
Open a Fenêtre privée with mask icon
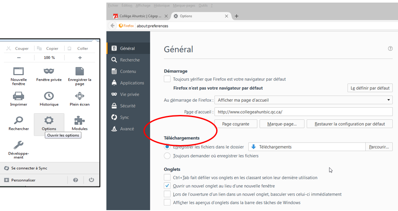pos(49,71)
